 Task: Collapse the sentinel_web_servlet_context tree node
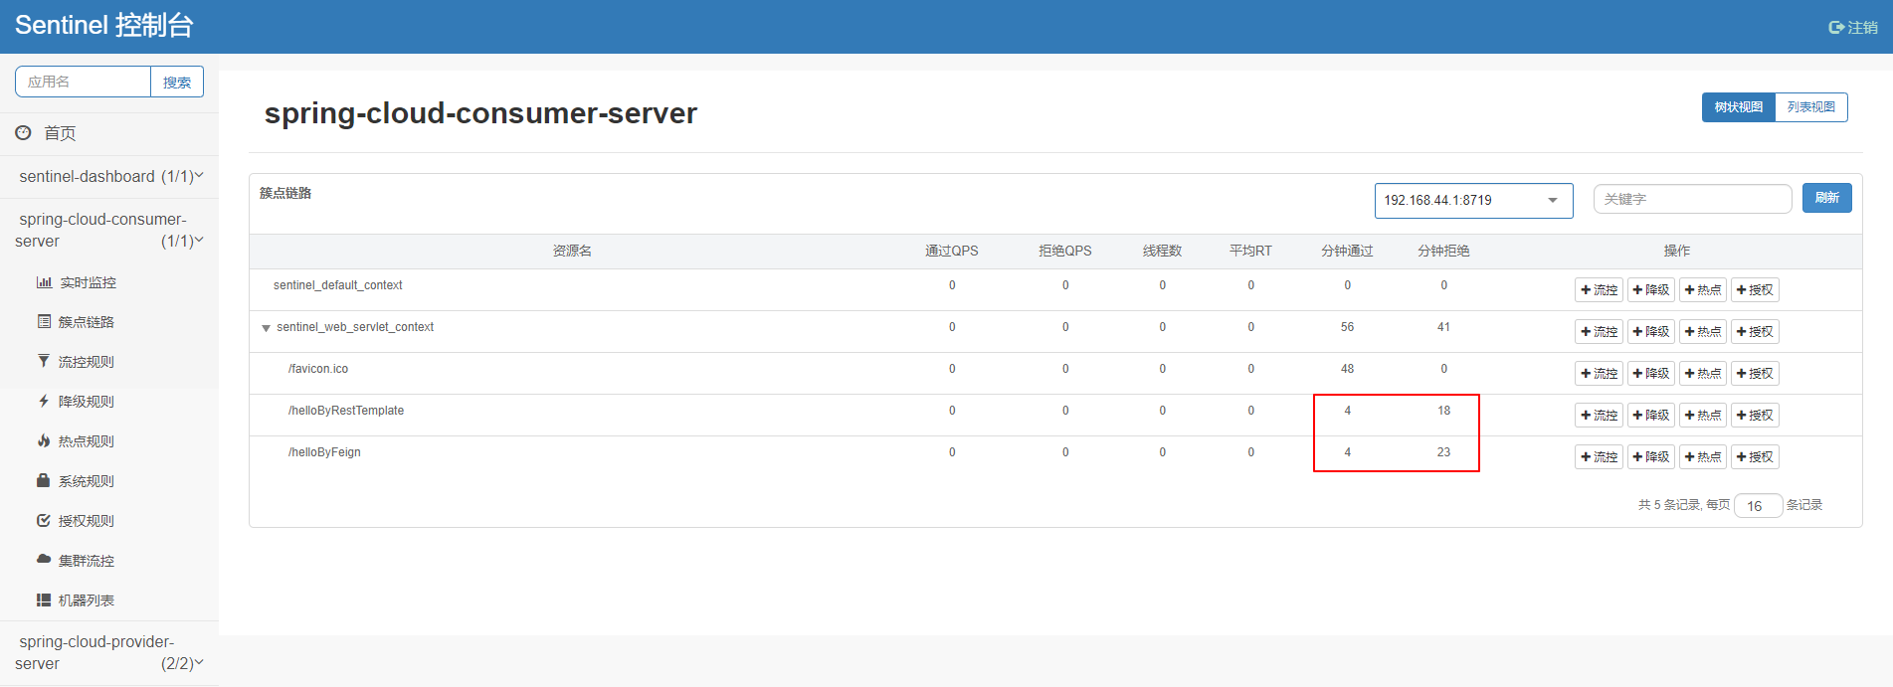click(x=266, y=328)
